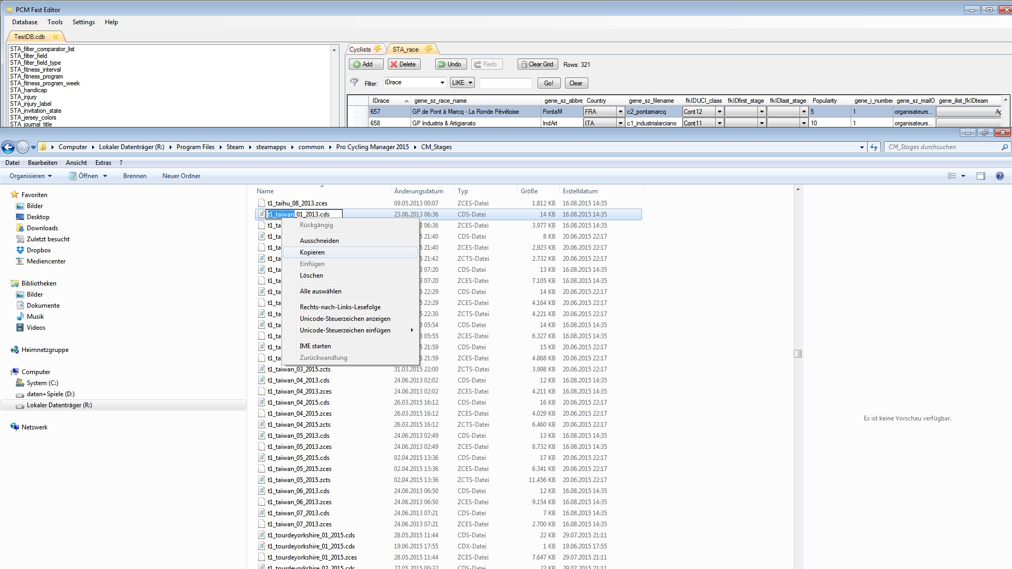Click the Explorer forward navigation arrow
1012x569 pixels.
click(x=23, y=147)
